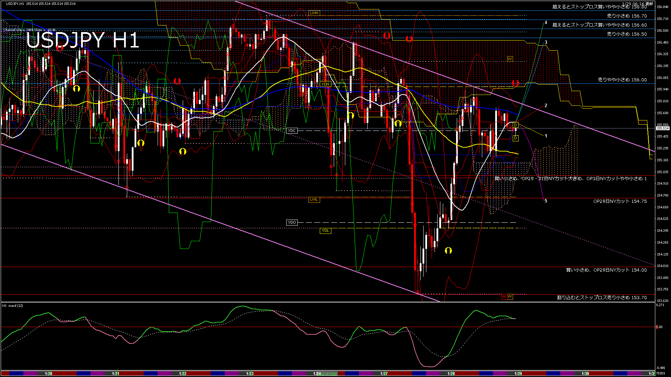This screenshot has height=377, width=671.
Task: Click forecast path endpoint number 4
Action: 546,23
